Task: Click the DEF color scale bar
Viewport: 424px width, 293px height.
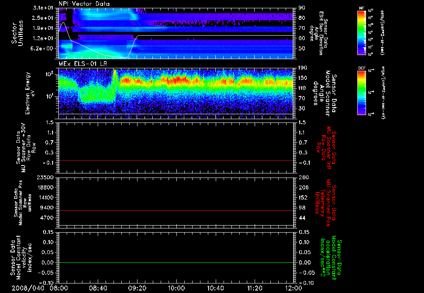Action: 361,92
